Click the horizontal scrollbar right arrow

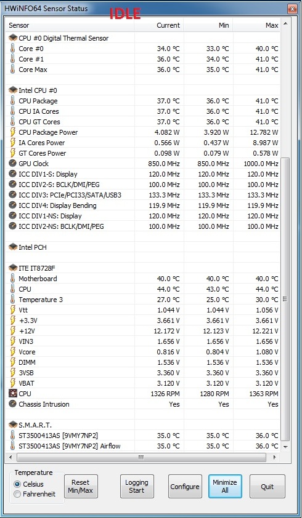pyautogui.click(x=274, y=458)
